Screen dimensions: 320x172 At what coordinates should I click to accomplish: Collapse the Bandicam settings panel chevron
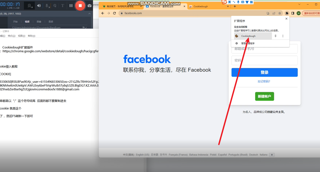[89, 14]
